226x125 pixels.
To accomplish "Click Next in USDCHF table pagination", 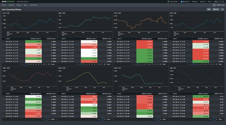I will (x=164, y=119).
